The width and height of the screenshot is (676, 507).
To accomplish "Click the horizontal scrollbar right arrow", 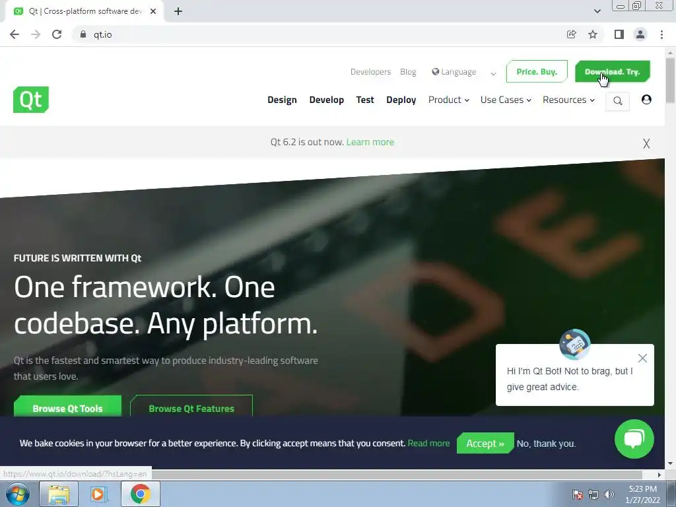I will [659, 475].
